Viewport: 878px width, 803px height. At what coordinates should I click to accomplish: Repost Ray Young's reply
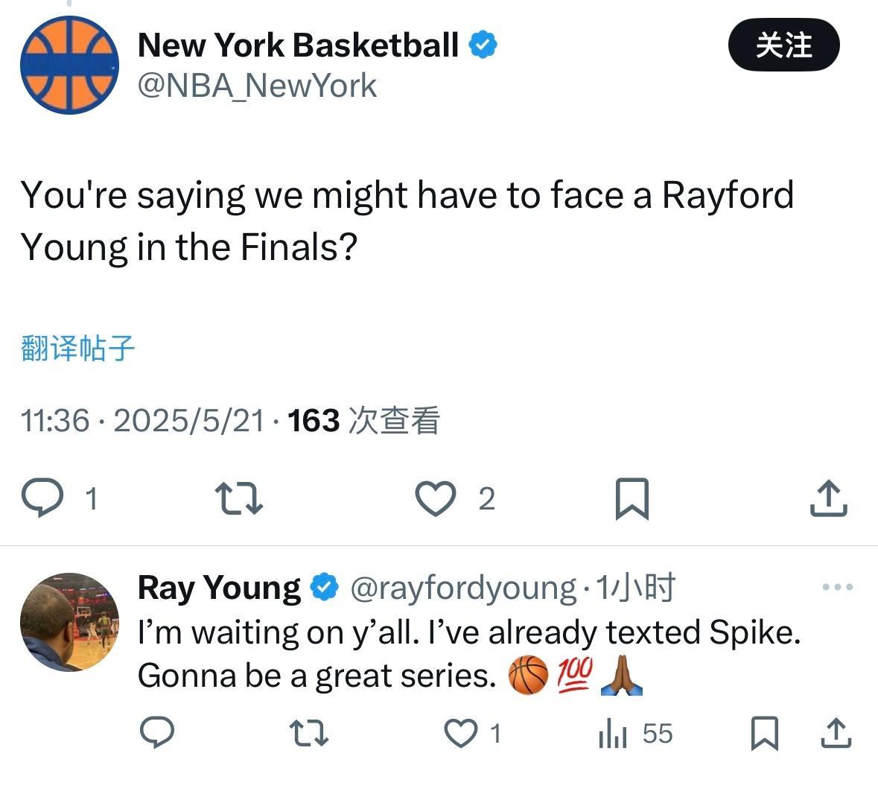308,733
